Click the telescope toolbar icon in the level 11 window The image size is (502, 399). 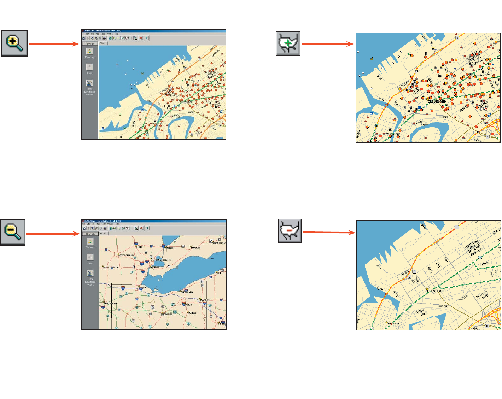point(135,38)
